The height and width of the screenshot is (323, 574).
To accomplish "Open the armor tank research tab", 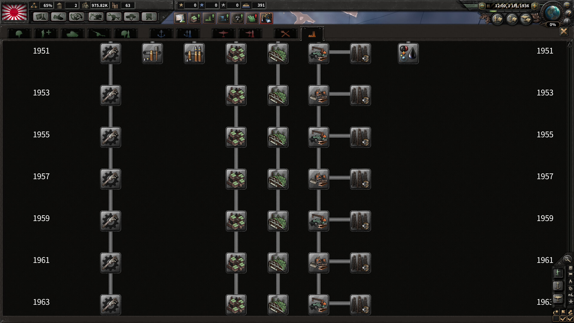I will coord(72,34).
